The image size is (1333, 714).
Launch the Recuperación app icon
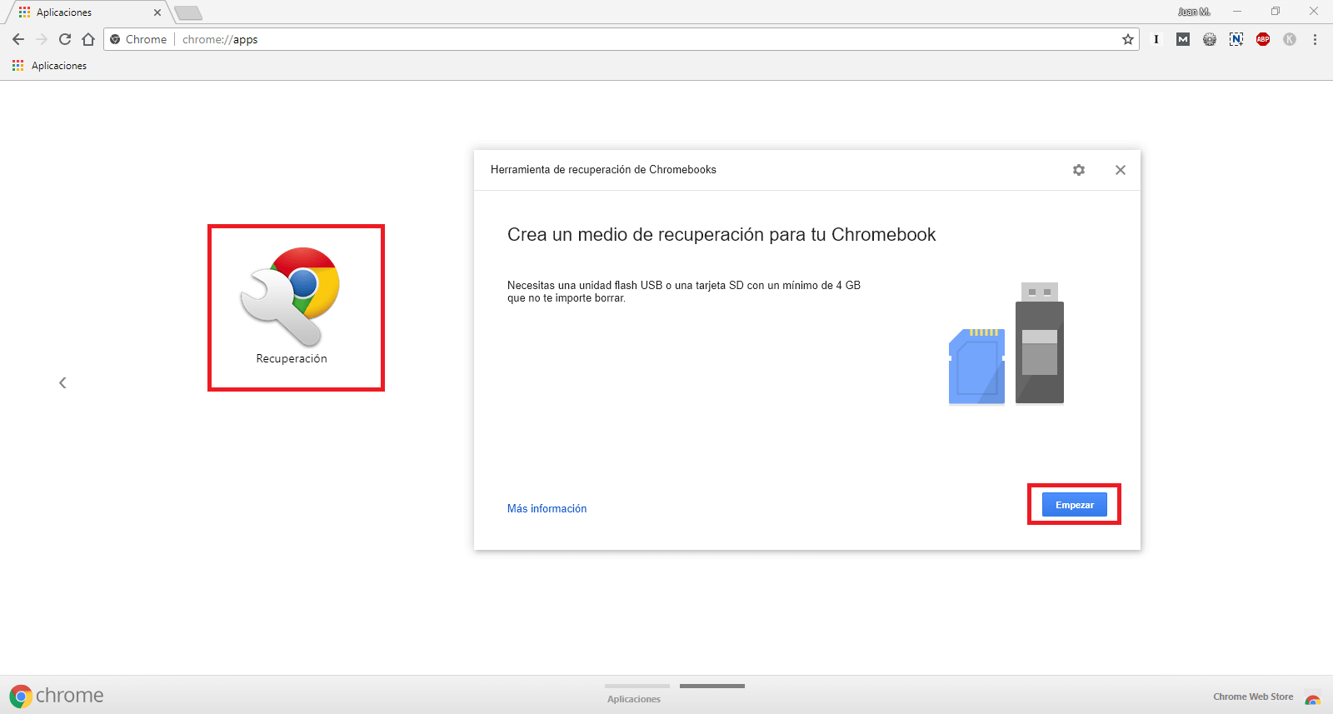tap(291, 297)
